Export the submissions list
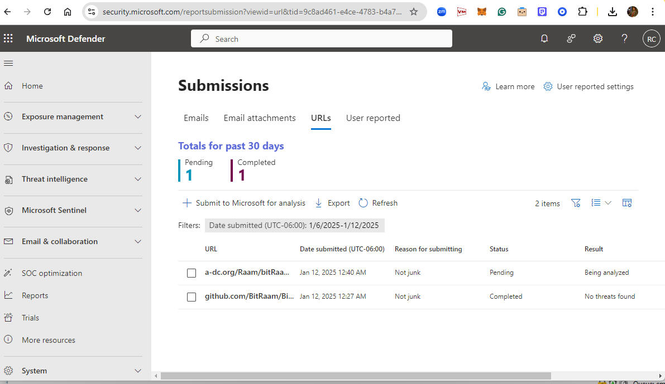 point(333,203)
